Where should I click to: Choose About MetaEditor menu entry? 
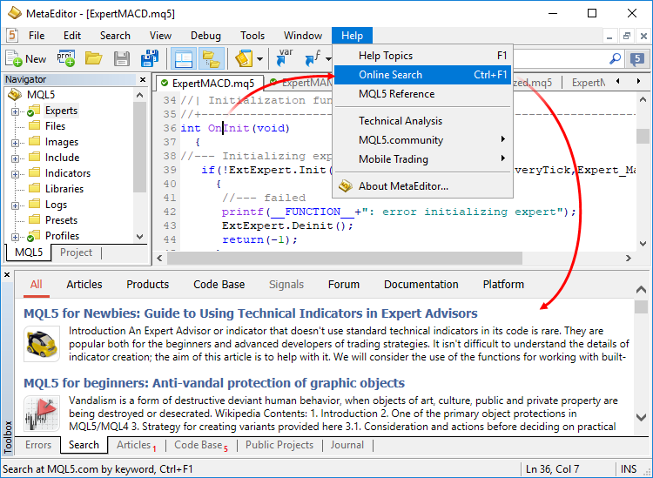click(x=422, y=186)
